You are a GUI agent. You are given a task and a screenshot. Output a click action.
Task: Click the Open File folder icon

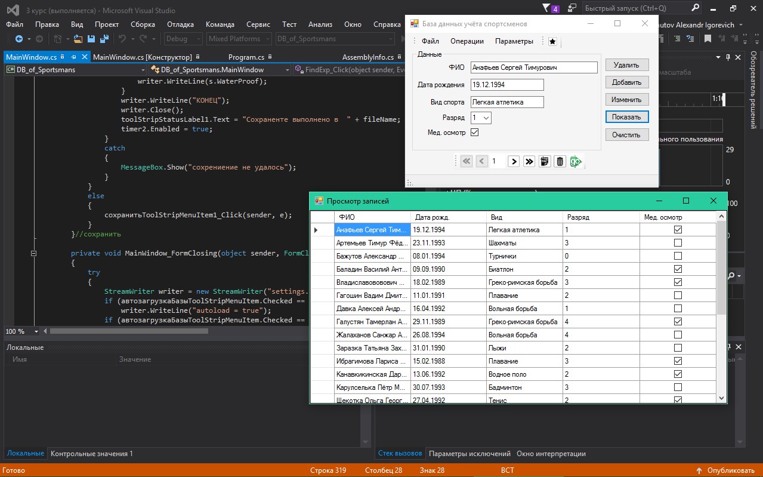[78, 39]
